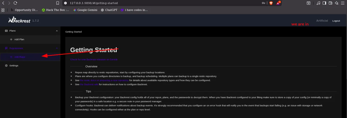The width and height of the screenshot is (347, 118).
Task: Open the Brave Rewards triangle icon
Action: click(278, 3)
